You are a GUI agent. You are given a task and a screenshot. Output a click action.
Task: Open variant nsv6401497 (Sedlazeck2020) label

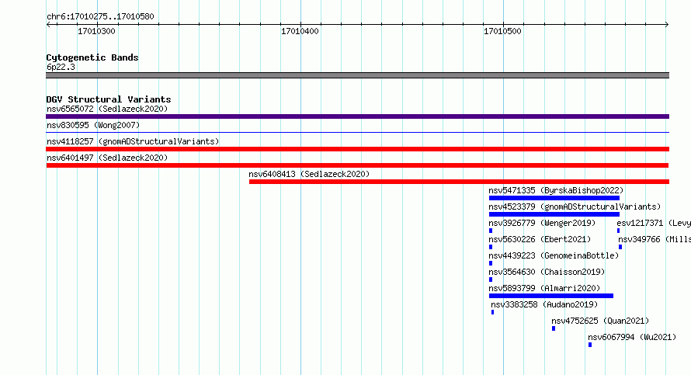pos(107,158)
